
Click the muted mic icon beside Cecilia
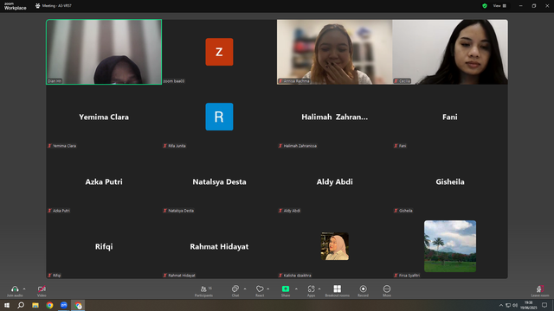click(396, 81)
